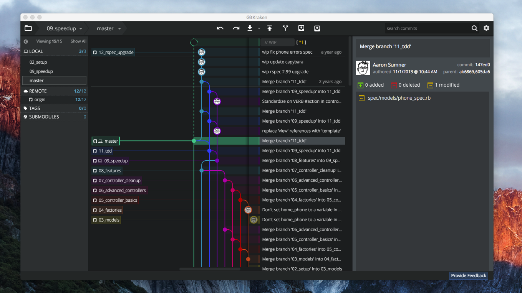Click the yellow modified files icon
The image size is (522, 293).
point(430,85)
